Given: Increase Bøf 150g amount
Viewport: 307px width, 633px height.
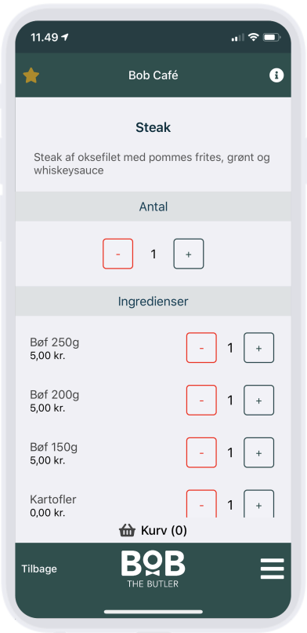Looking at the screenshot, I should [x=258, y=452].
